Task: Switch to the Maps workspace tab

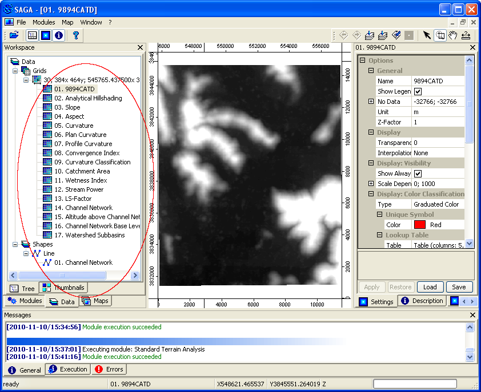Action: coord(95,301)
